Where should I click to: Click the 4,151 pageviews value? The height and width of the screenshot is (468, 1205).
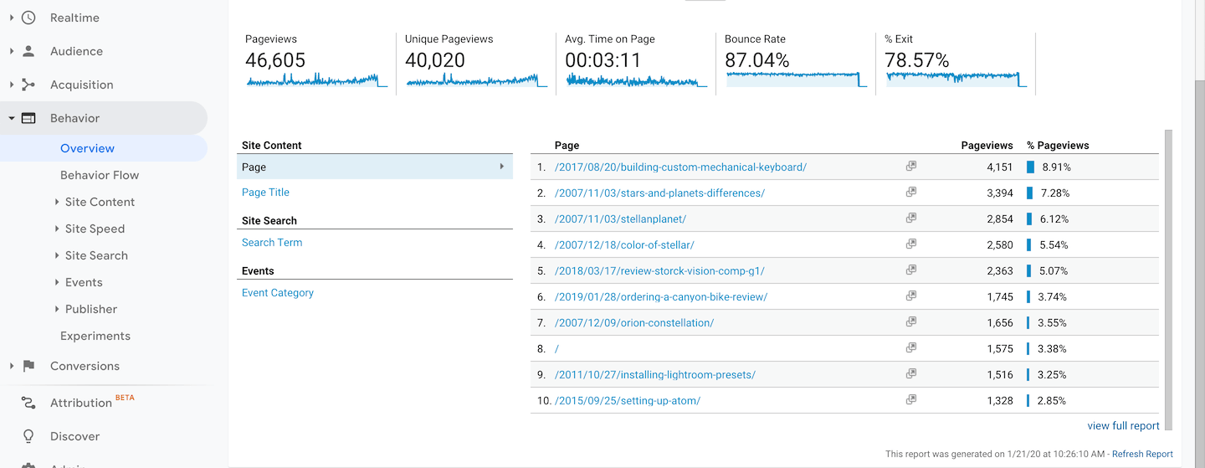click(1000, 167)
